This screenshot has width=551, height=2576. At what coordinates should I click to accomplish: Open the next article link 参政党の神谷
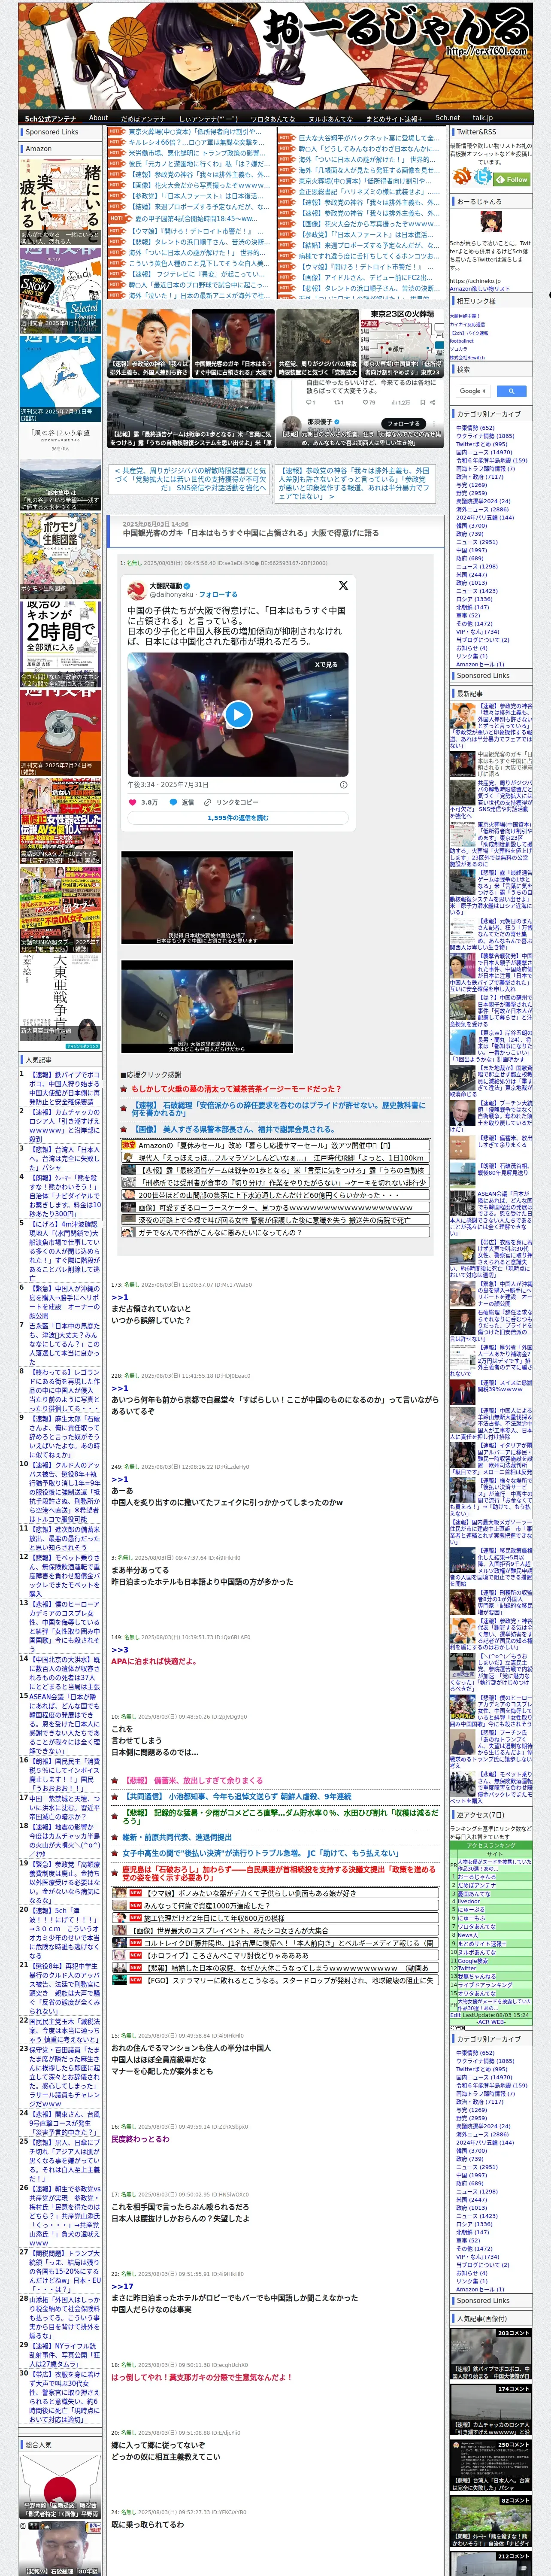(x=355, y=483)
